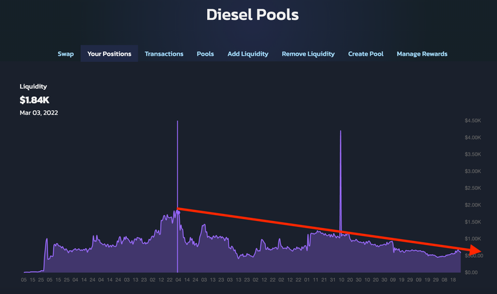This screenshot has width=497, height=294.
Task: Select the Your Positions tab
Action: click(109, 54)
